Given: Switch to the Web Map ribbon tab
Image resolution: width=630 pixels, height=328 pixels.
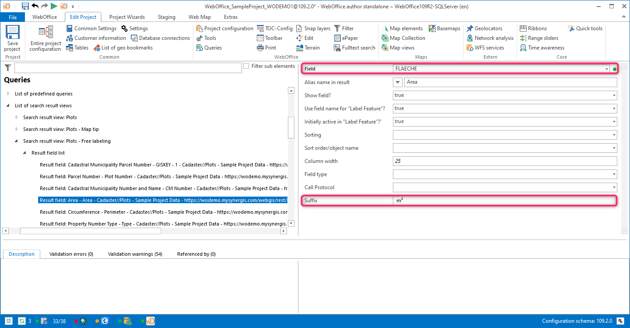Looking at the screenshot, I should 199,17.
